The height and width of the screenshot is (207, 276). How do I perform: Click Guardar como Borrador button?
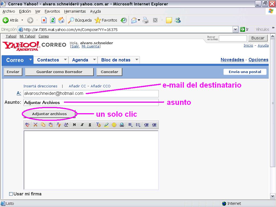59,72
